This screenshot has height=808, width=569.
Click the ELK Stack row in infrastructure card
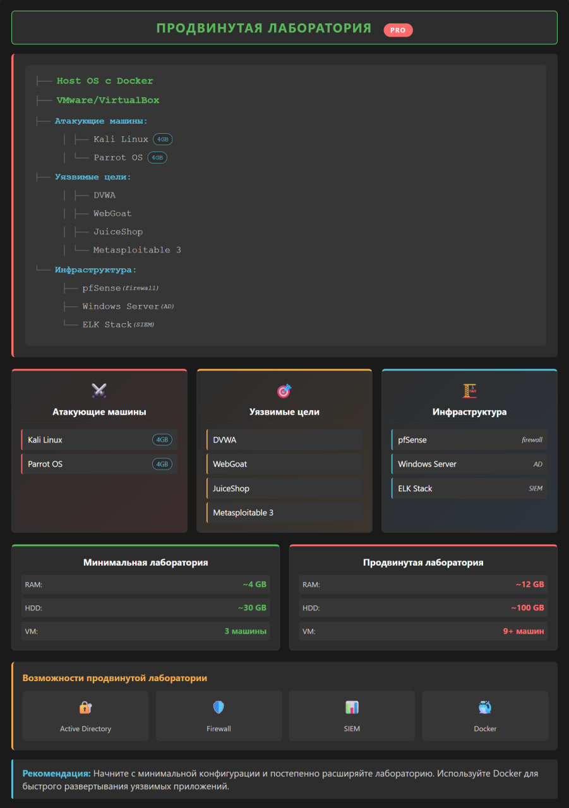point(469,489)
